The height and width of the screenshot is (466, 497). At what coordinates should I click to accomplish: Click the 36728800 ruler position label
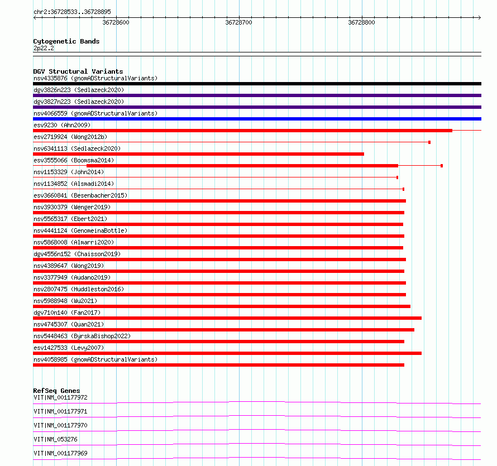coord(361,22)
